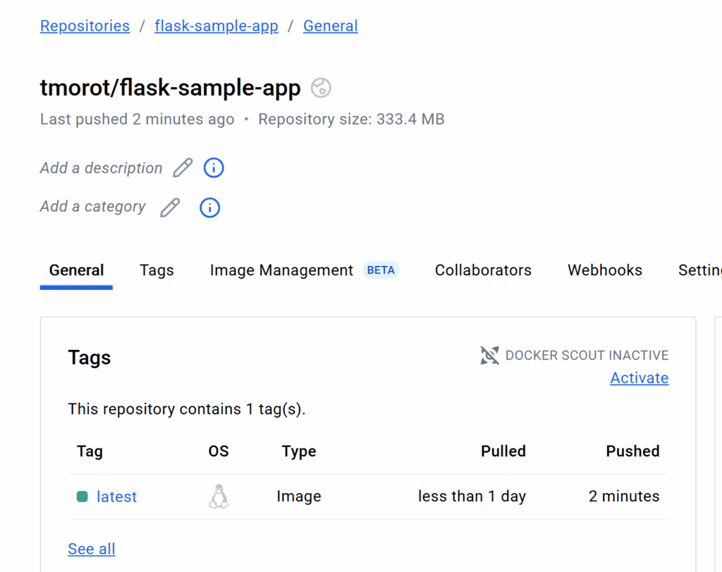Screen dimensions: 722x572
Task: Edit category with the pencil icon
Action: [170, 207]
